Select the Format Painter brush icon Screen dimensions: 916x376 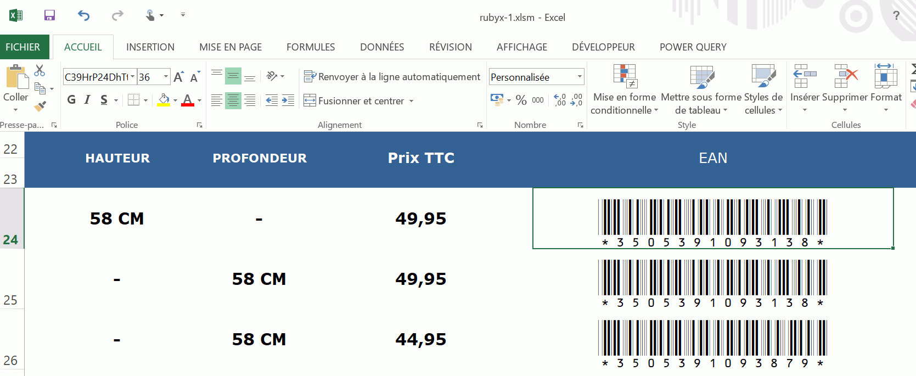coord(40,106)
